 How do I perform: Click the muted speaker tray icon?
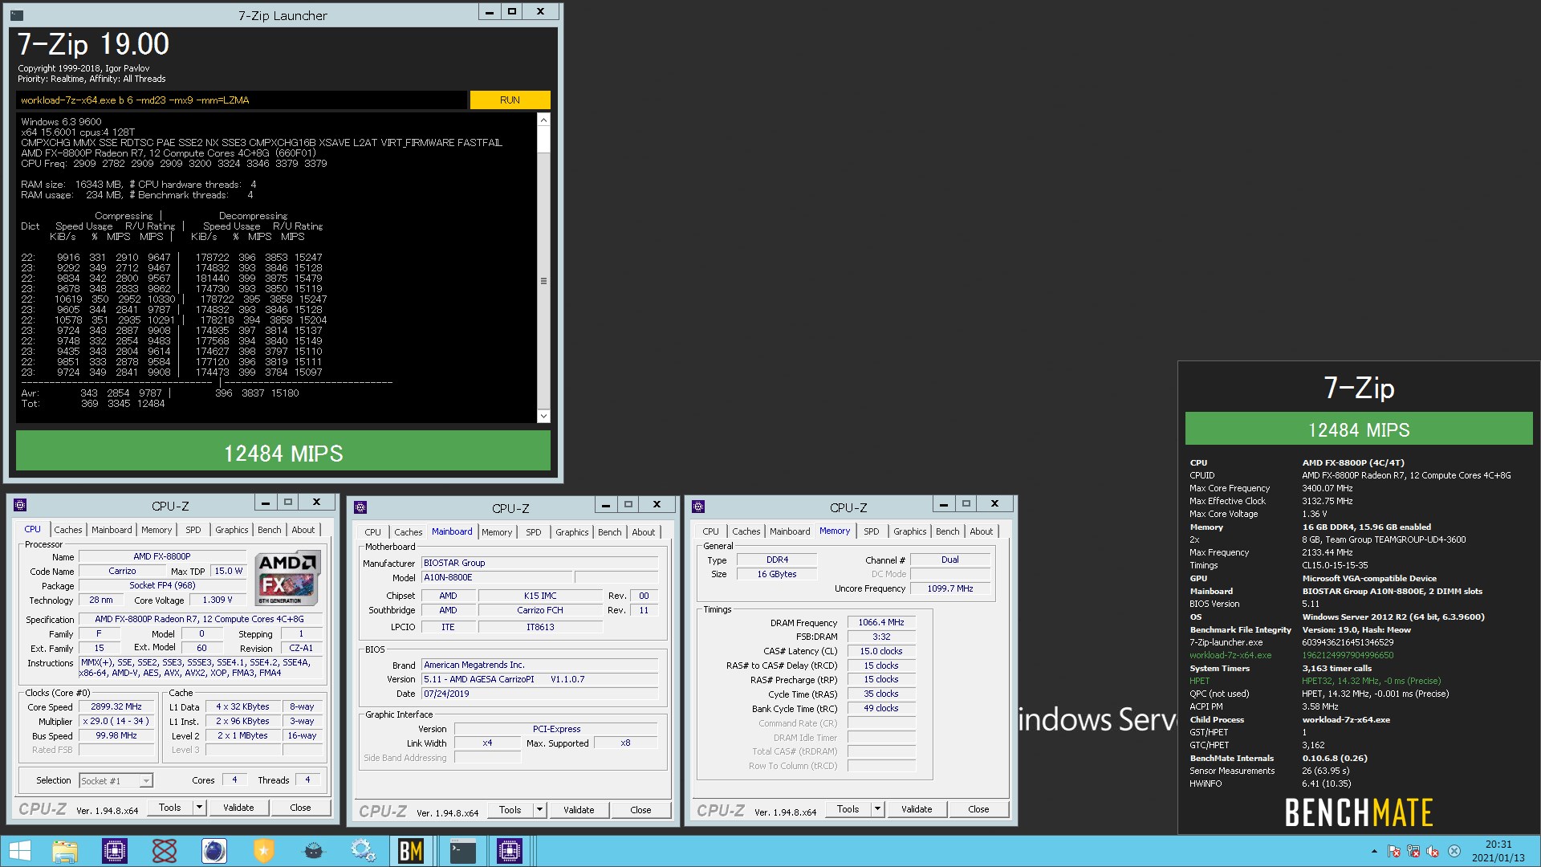(1433, 852)
